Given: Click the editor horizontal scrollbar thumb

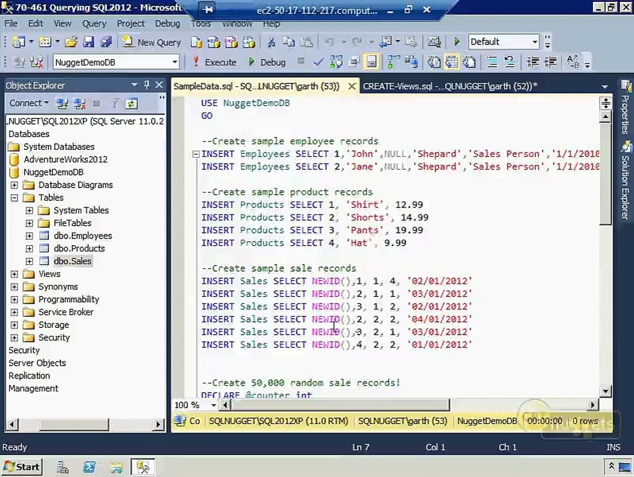Looking at the screenshot, I should tap(340, 405).
